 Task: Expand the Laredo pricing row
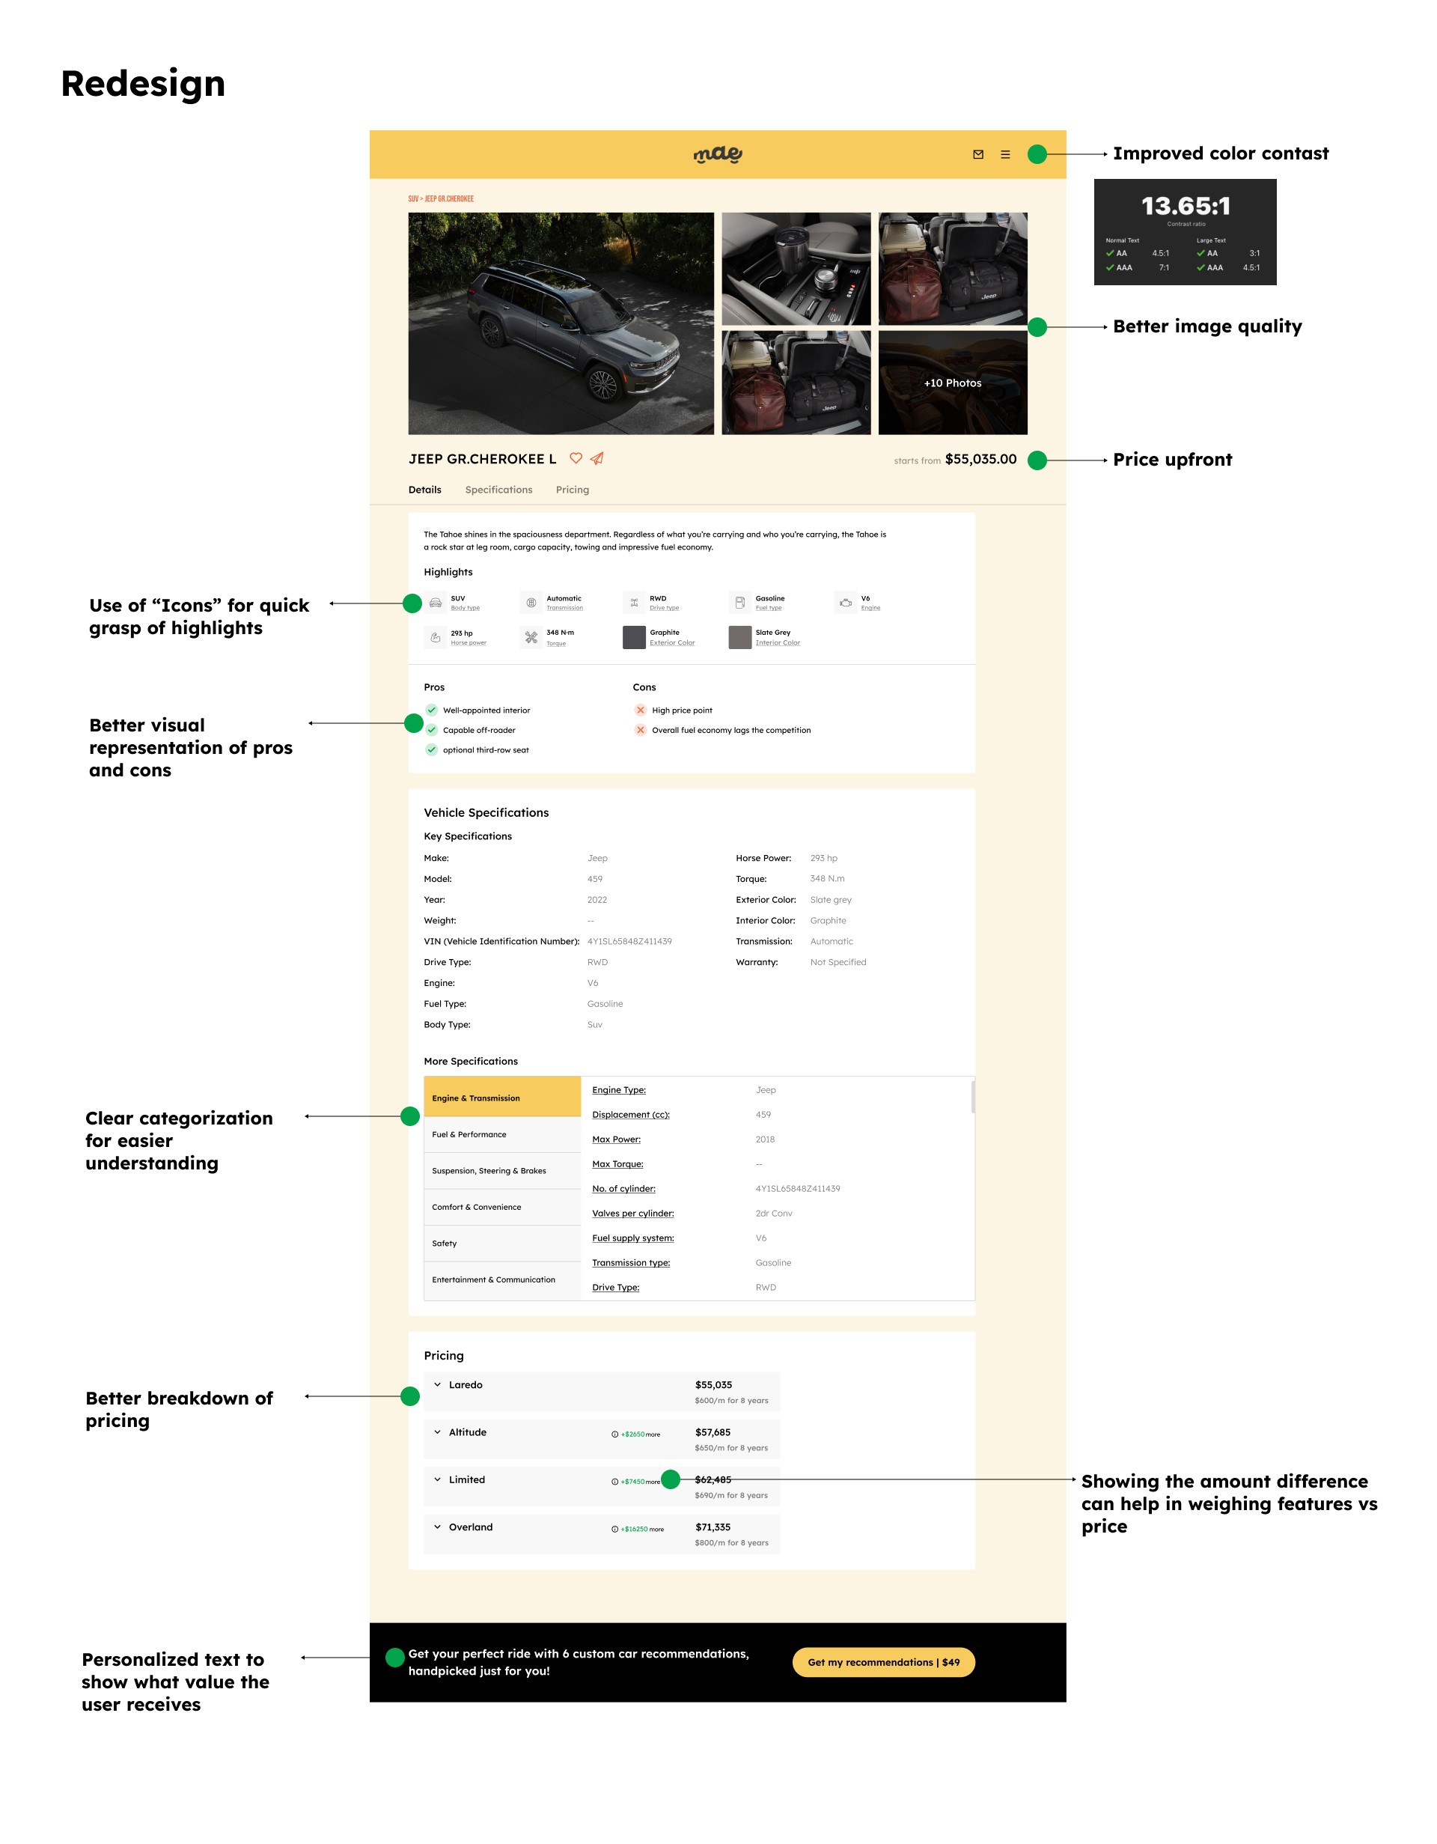(437, 1385)
